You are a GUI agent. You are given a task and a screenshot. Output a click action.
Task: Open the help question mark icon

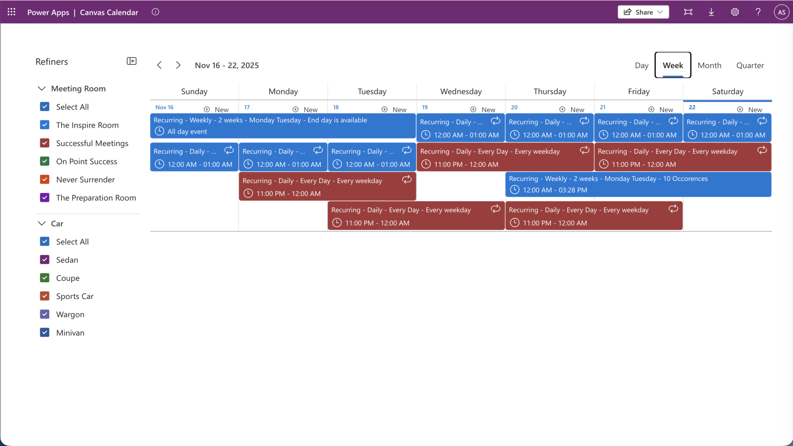(x=758, y=12)
